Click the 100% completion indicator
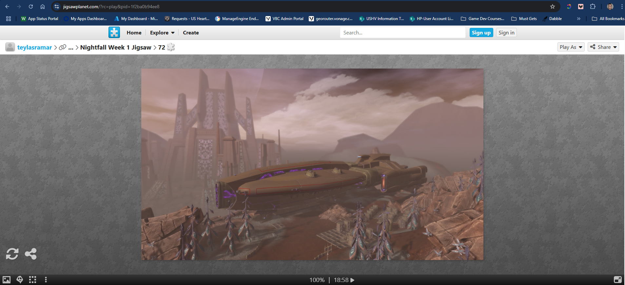Image resolution: width=625 pixels, height=285 pixels. (317, 280)
